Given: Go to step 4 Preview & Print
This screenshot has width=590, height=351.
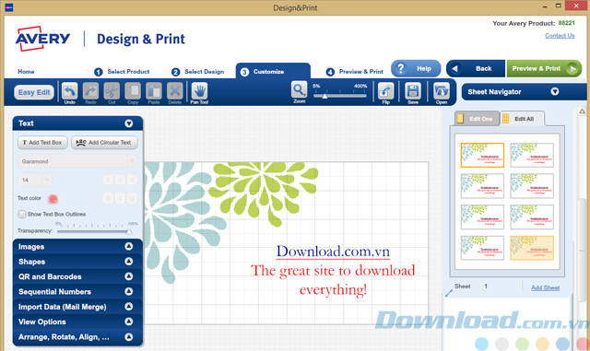Looking at the screenshot, I should tap(354, 72).
